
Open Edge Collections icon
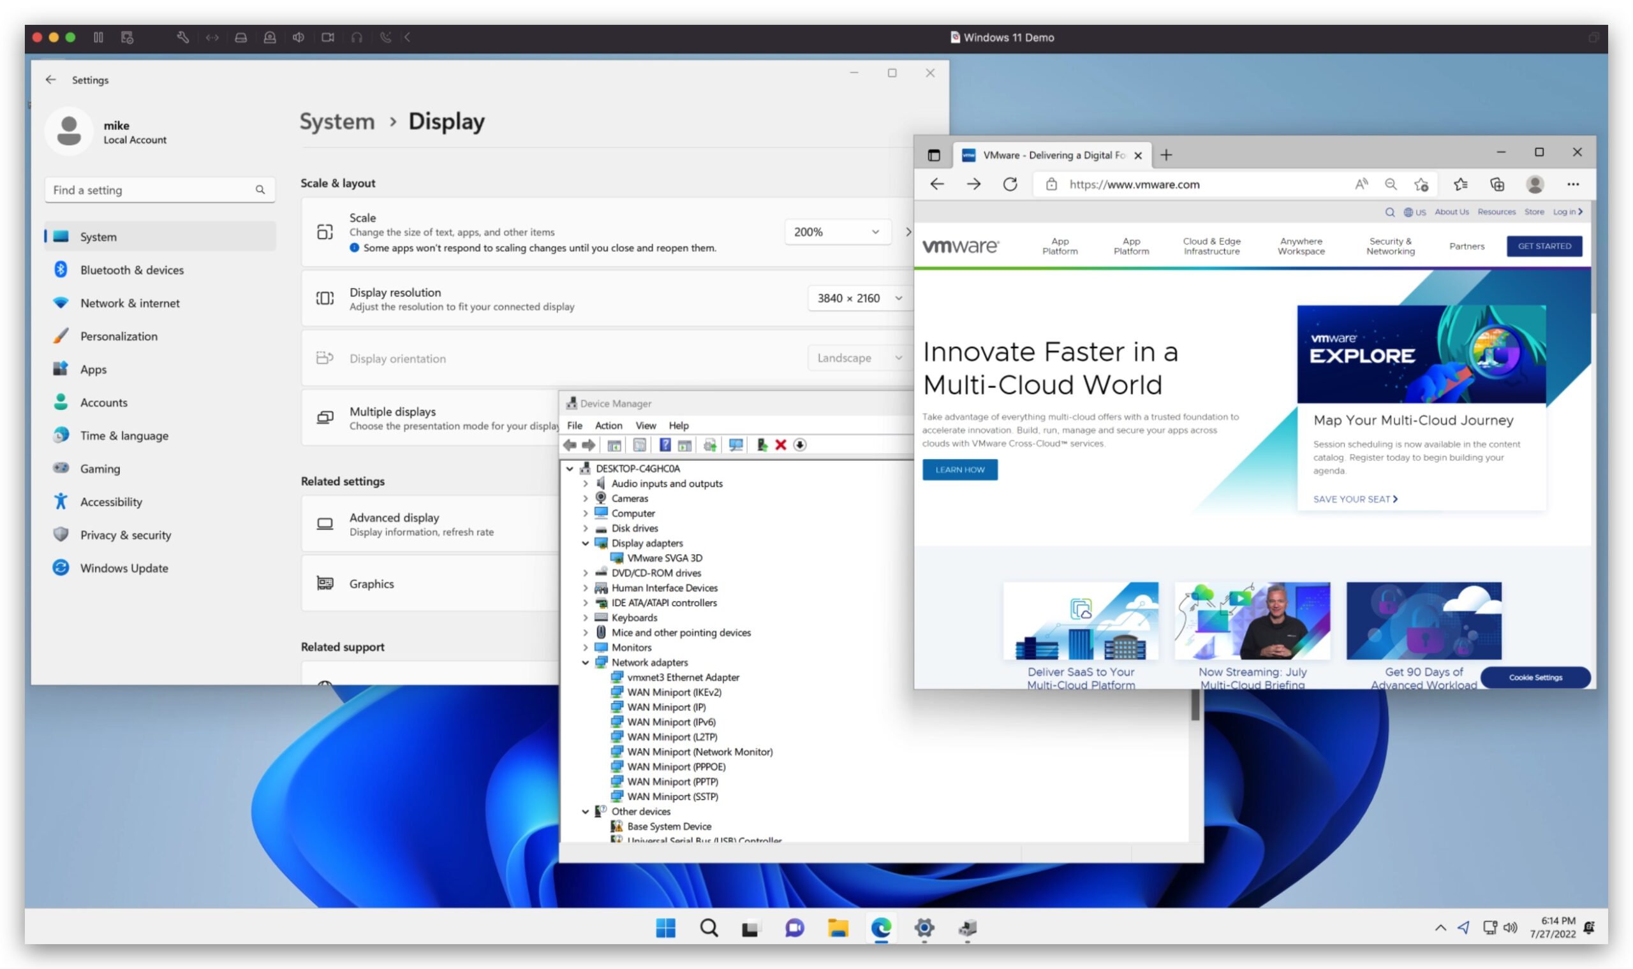1497,184
